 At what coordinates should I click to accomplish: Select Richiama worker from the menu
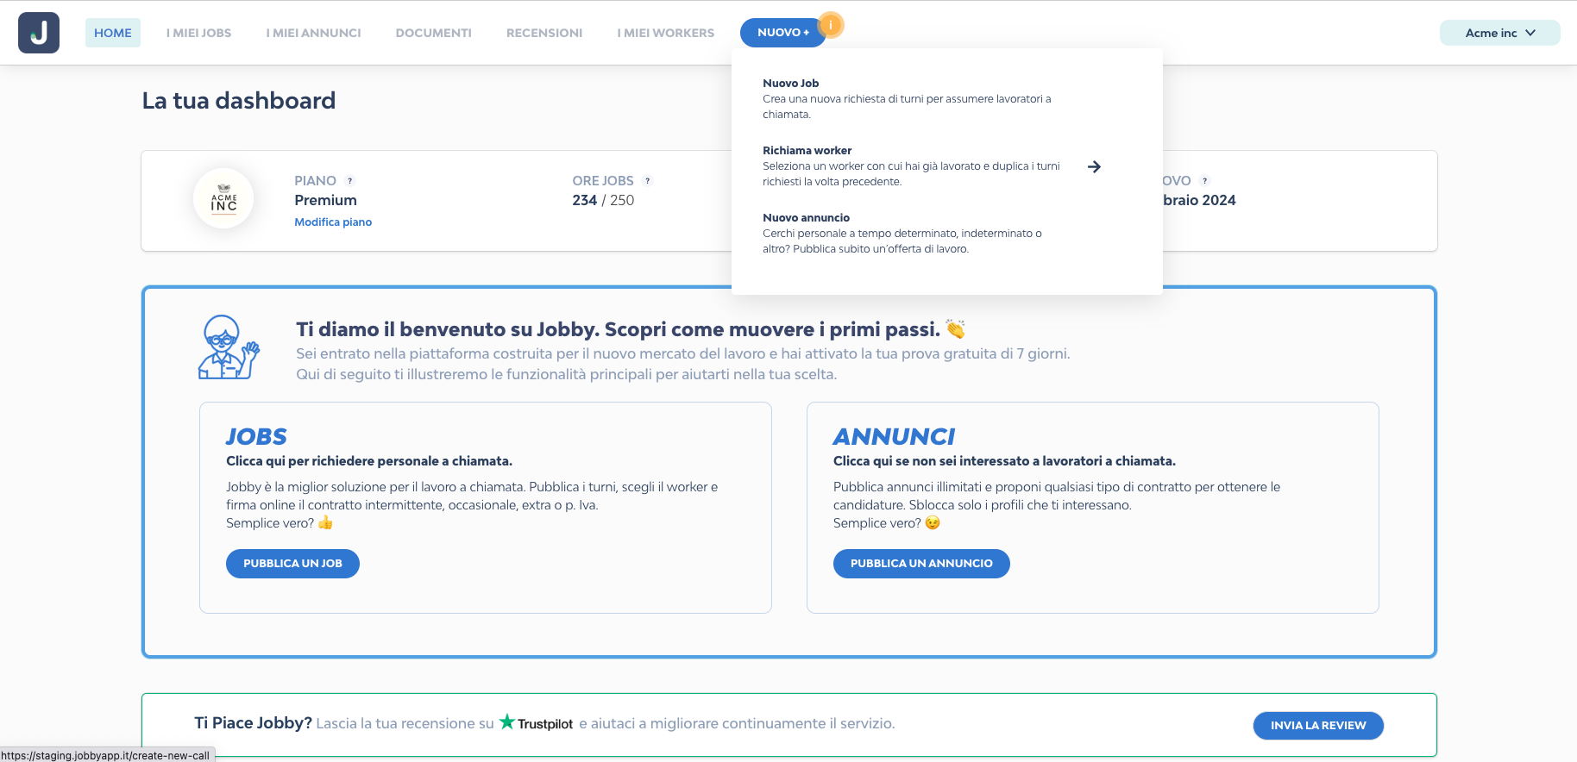click(932, 166)
